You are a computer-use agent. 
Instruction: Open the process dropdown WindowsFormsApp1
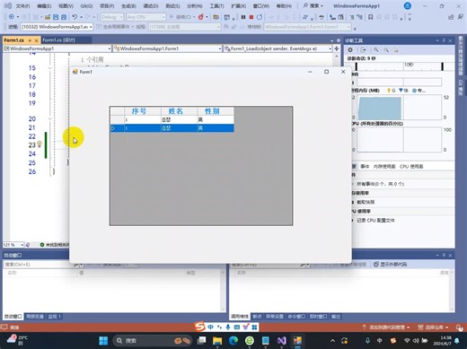coord(57,27)
